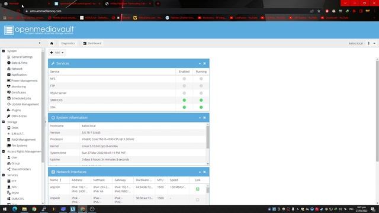Click SSH running green indicator
The height and width of the screenshot is (213, 379).
[x=201, y=107]
